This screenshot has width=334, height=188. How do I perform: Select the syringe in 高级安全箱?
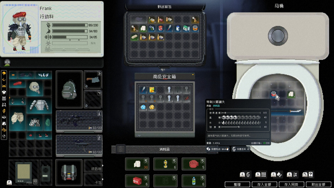[x=143, y=90]
